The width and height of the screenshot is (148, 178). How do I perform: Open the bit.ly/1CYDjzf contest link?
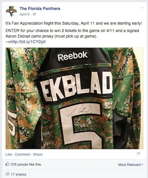pyautogui.click(x=28, y=42)
